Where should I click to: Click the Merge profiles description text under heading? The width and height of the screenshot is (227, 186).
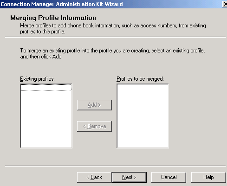[x=113, y=28]
